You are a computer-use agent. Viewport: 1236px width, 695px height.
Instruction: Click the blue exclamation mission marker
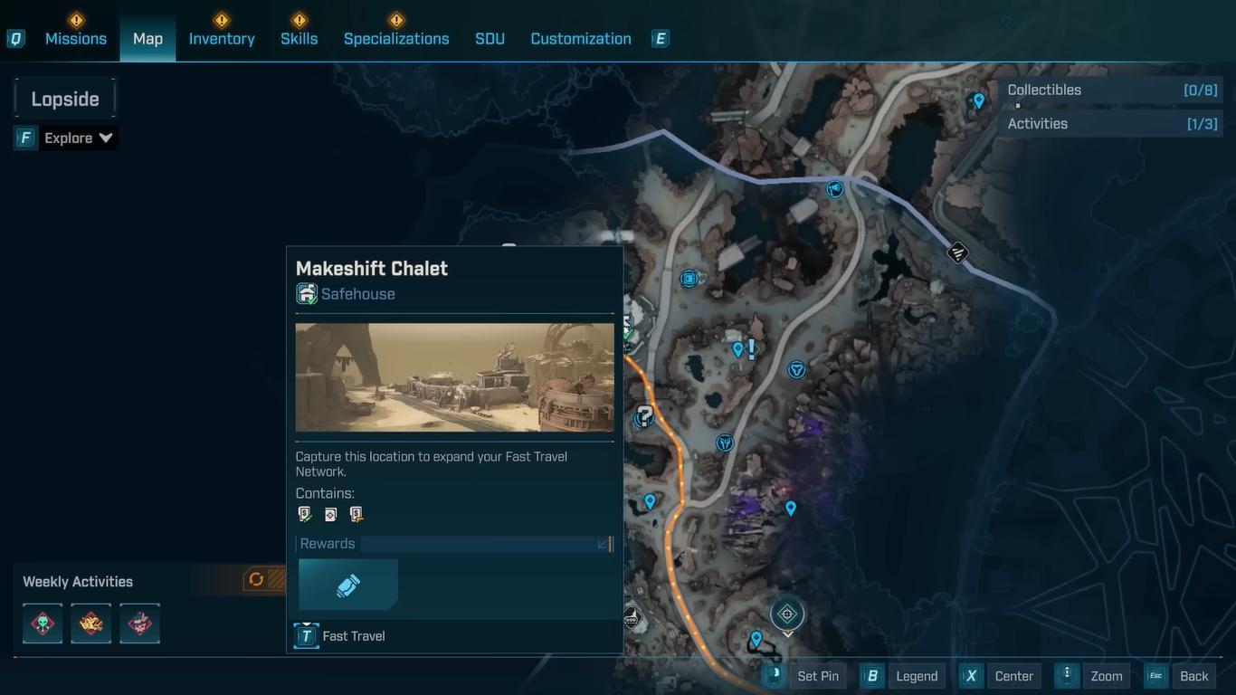(751, 348)
